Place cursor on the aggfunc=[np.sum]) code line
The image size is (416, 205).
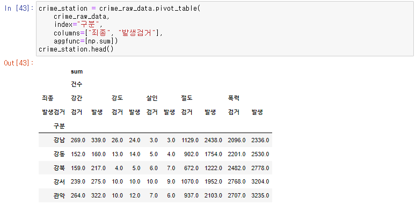pyautogui.click(x=85, y=41)
